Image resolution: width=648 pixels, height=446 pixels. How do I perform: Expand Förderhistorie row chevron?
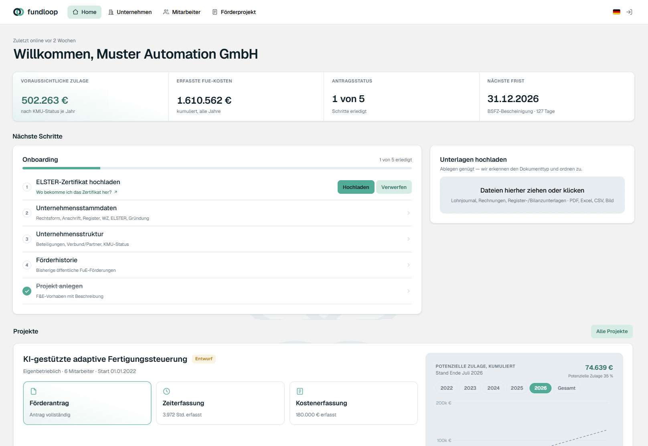(409, 265)
